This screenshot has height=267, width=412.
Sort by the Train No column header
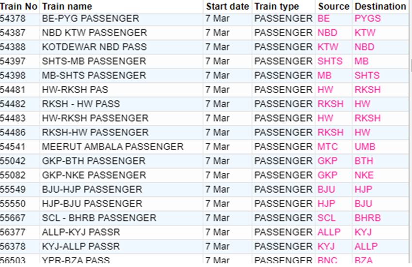point(18,6)
